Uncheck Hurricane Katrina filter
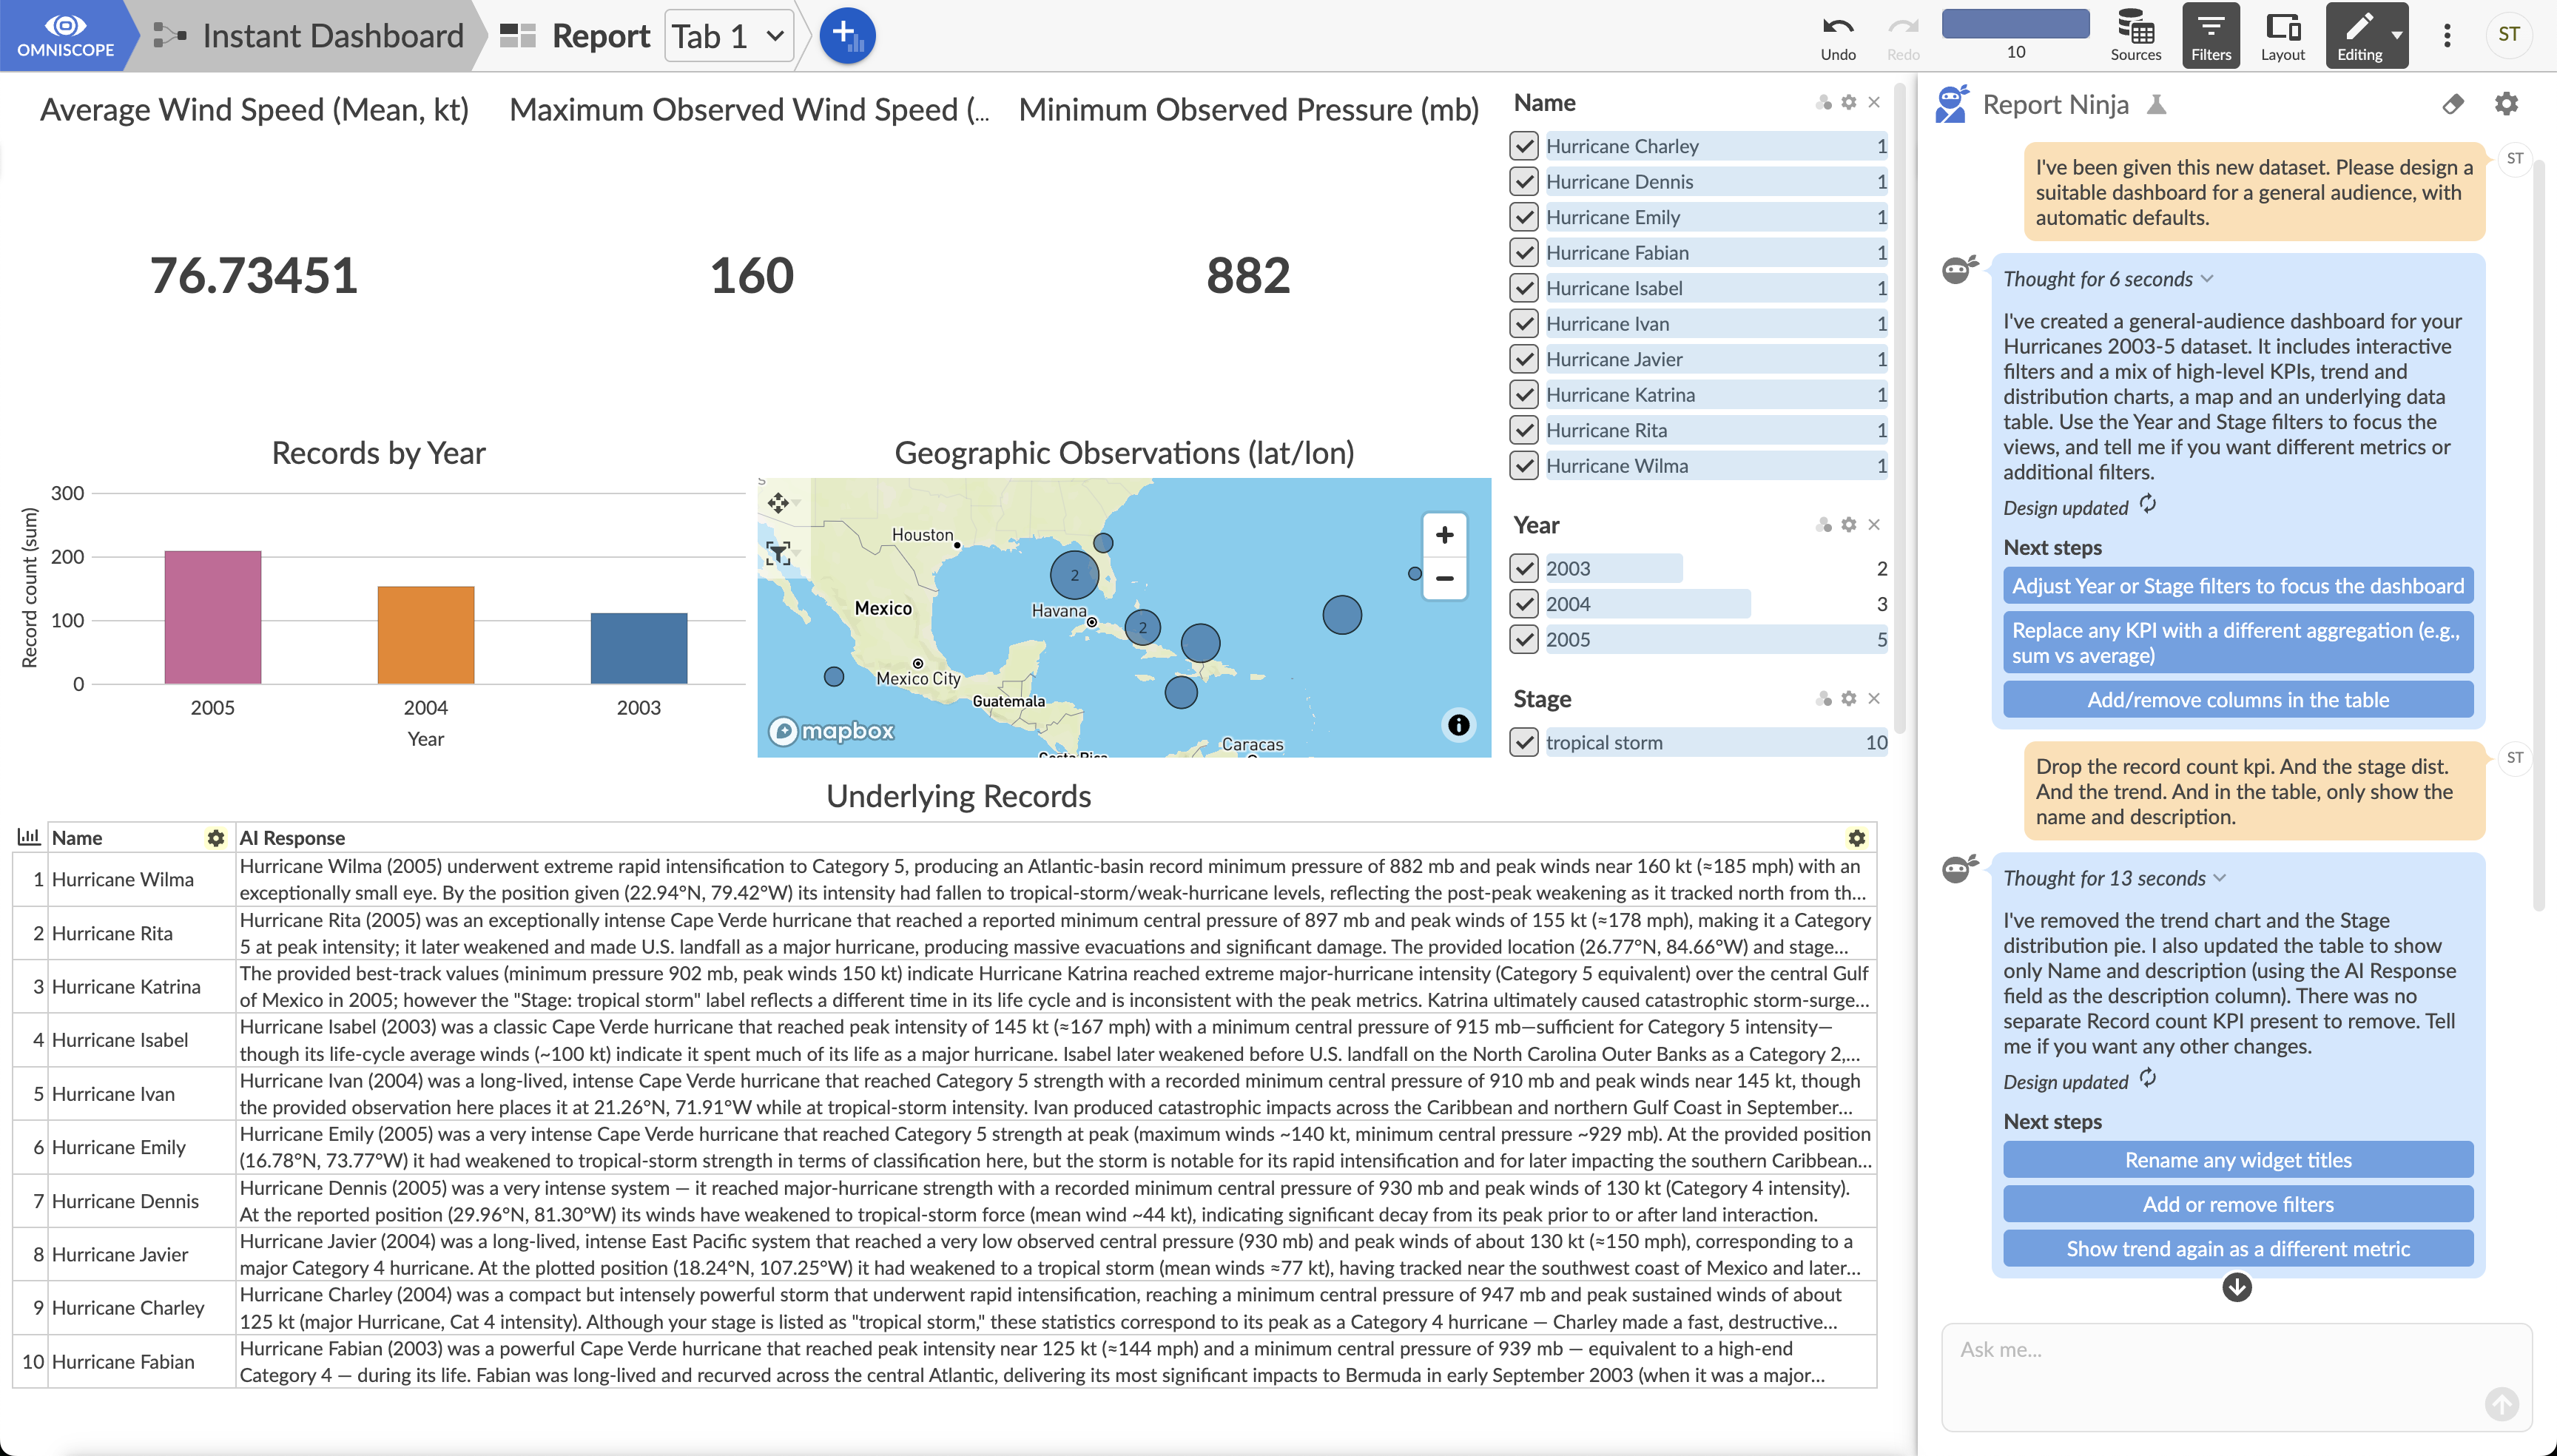Screen dimensions: 2557x1456 click(x=1523, y=395)
